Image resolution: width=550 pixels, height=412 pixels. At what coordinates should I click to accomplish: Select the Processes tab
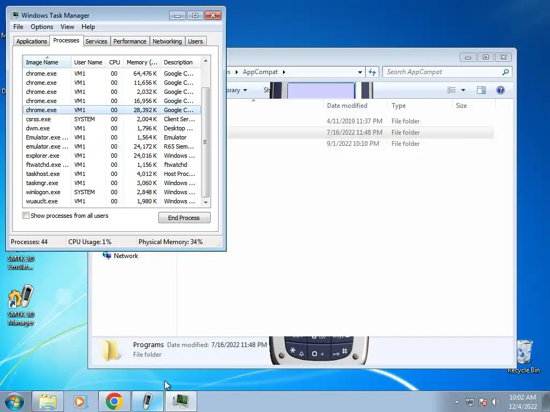pos(66,40)
